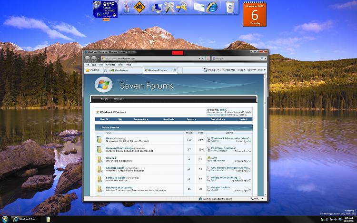Open the View menu

100,65
